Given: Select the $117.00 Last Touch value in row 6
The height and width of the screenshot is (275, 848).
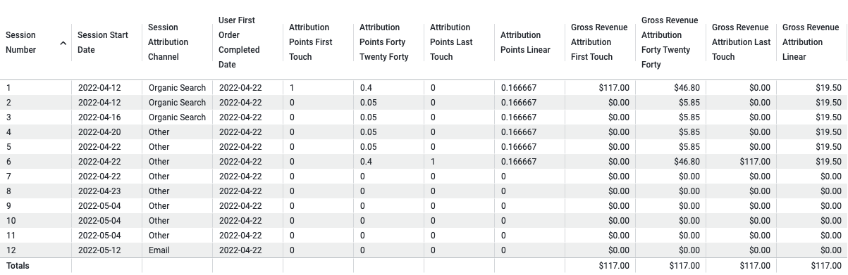Looking at the screenshot, I should tap(755, 162).
